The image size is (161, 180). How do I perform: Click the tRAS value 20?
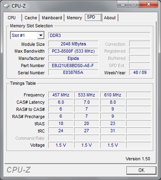87,123
